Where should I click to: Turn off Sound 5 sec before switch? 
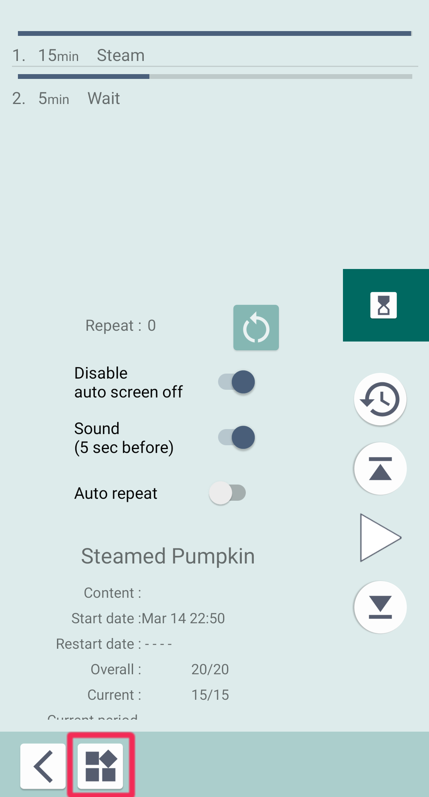pyautogui.click(x=237, y=438)
